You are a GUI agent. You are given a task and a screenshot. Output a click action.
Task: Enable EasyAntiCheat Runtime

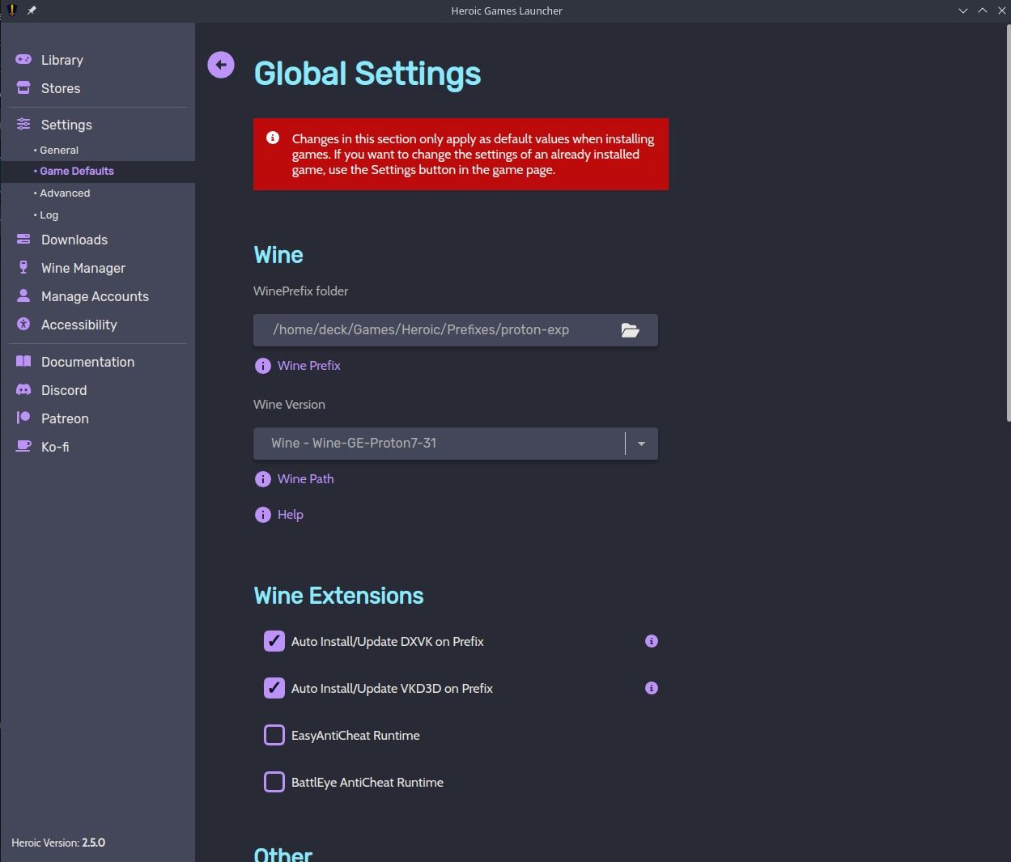click(x=274, y=734)
